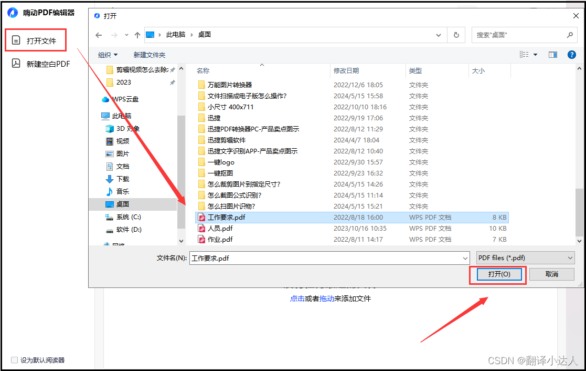Image resolution: width=586 pixels, height=371 pixels.
Task: Change view layout icon
Action: tap(524, 55)
